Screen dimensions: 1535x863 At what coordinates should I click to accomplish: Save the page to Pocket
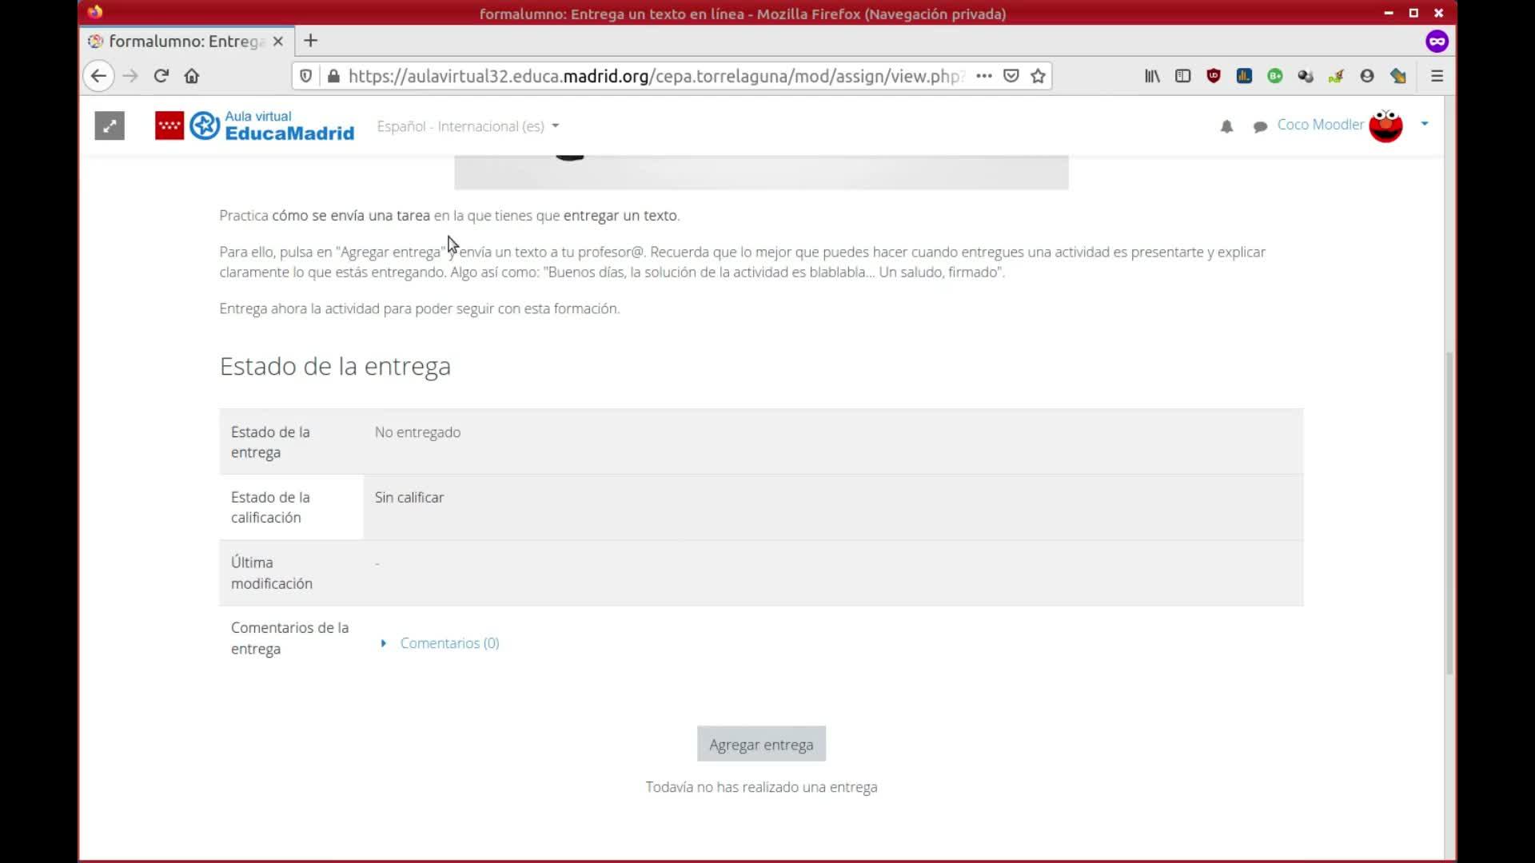[1011, 76]
